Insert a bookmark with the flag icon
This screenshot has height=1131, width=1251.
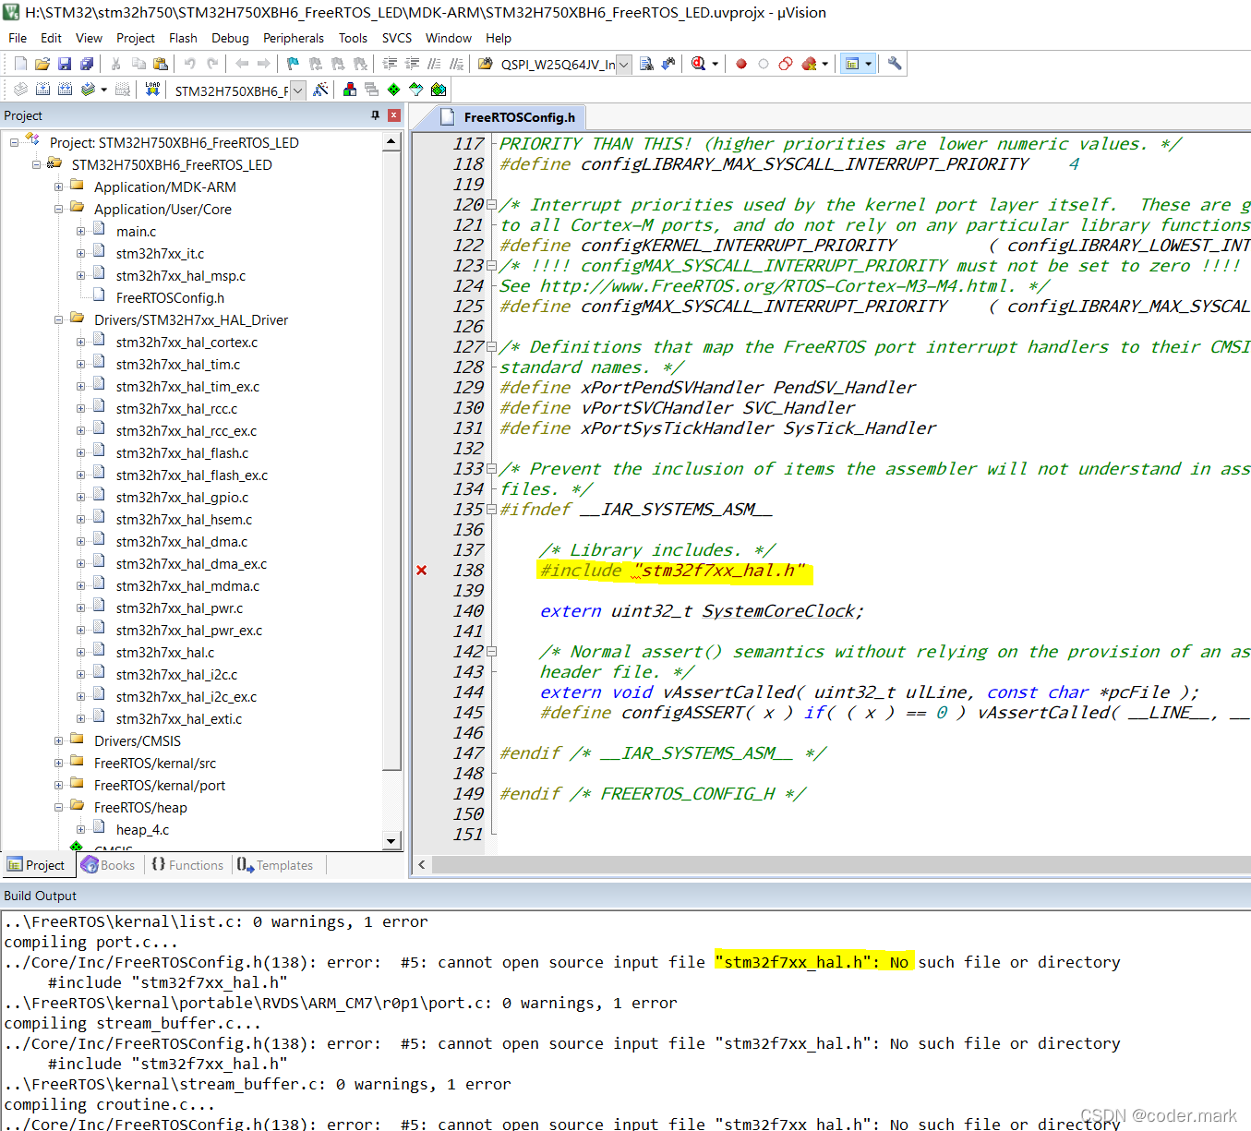tap(294, 64)
